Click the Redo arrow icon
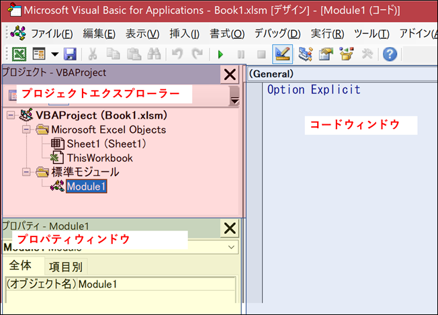 pos(198,54)
